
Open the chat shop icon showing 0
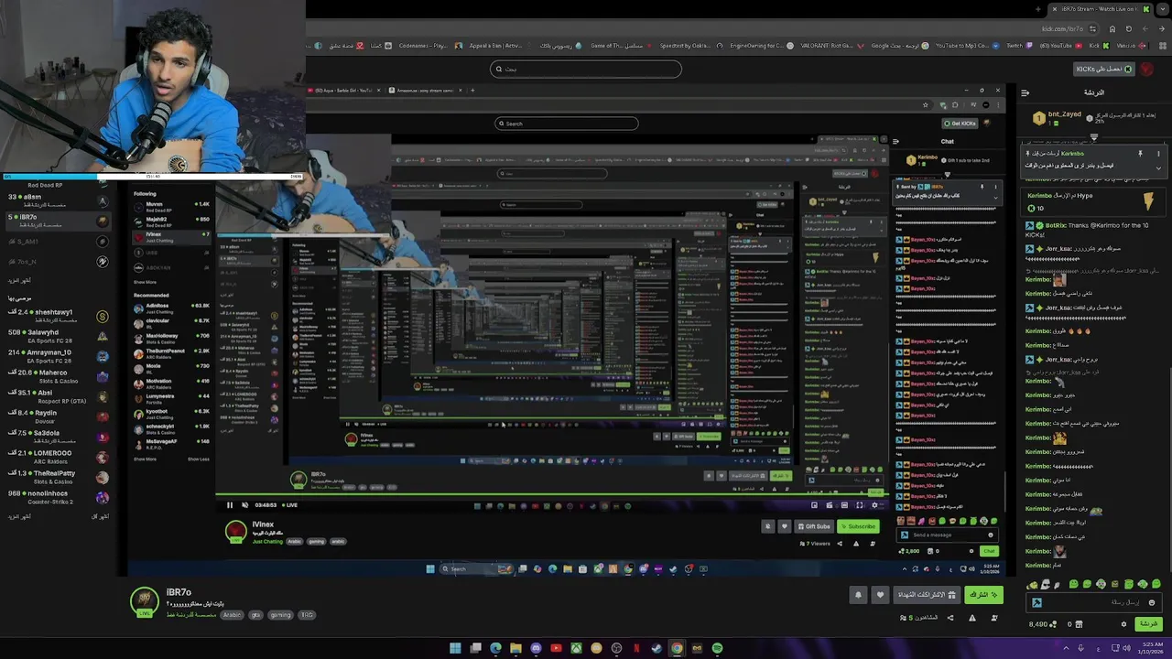[x=1080, y=624]
